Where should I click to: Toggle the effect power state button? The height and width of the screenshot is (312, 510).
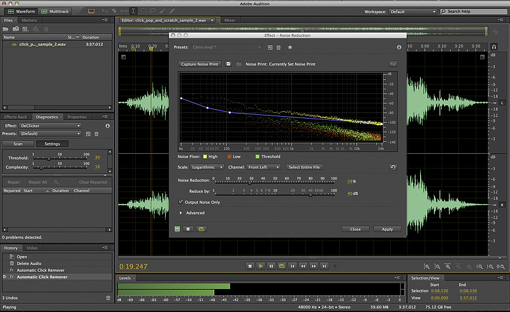coord(178,229)
